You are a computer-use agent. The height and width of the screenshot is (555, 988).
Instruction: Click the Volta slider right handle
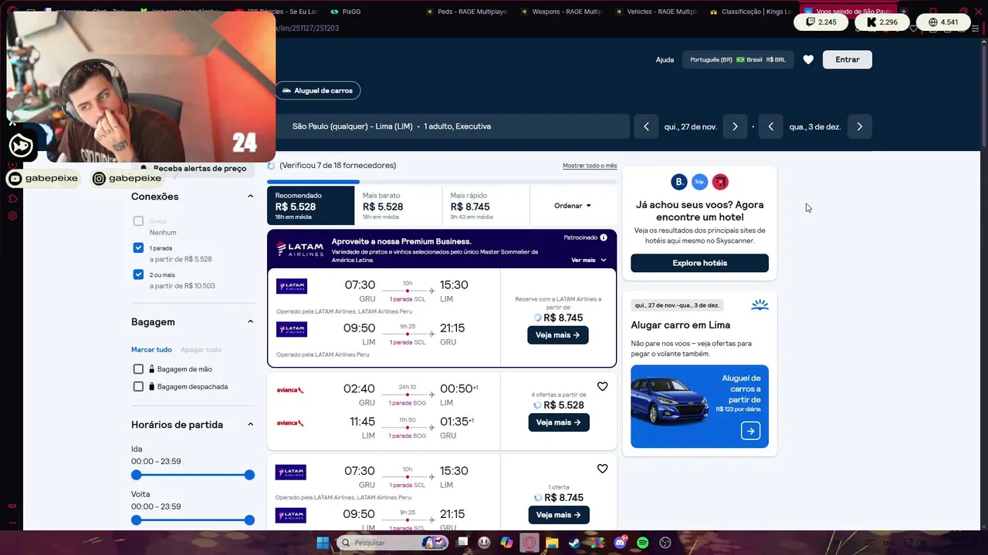[x=249, y=520]
